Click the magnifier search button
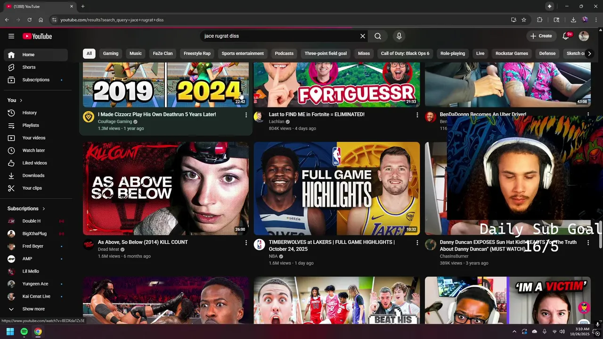Image resolution: width=603 pixels, height=339 pixels. click(378, 36)
